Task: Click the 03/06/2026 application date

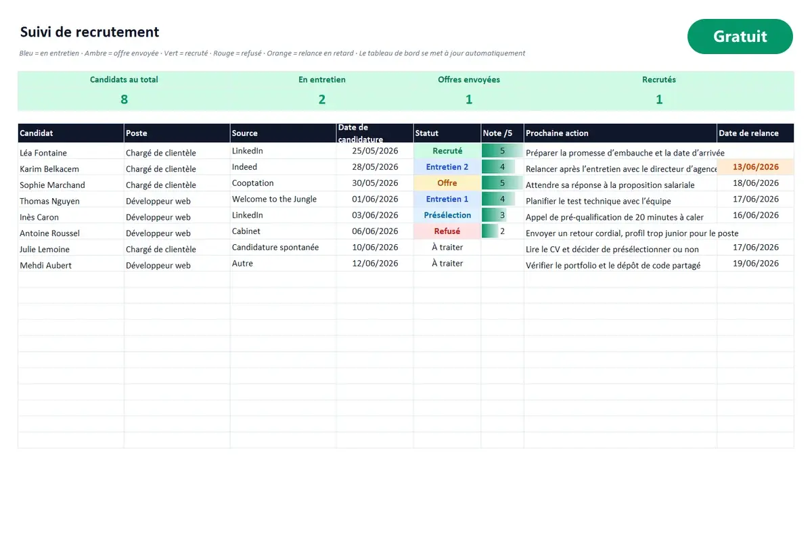Action: (375, 215)
